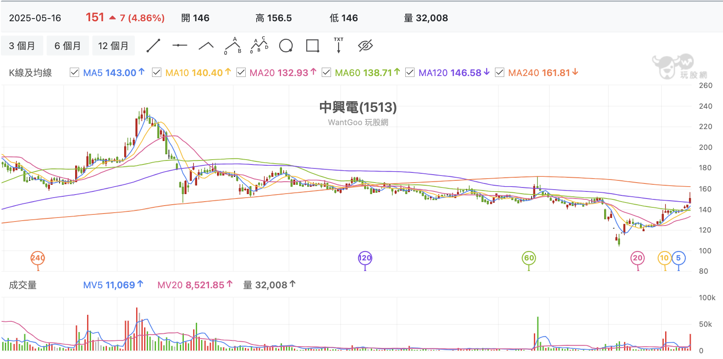Image resolution: width=723 pixels, height=359 pixels.
Task: Uncheck the MA5 moving average checkbox
Action: (75, 73)
